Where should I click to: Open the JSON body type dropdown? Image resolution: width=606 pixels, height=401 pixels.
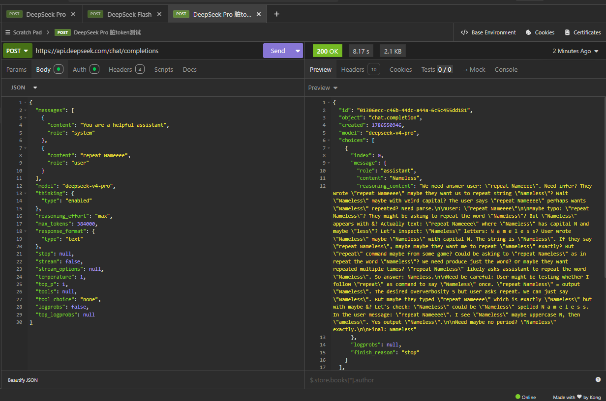(24, 87)
